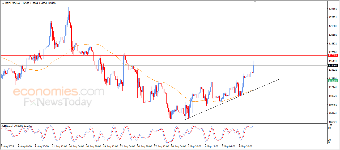Image resolution: width=340 pixels, height=150 pixels.
Task: Click the 122821 price axis value
Action: pos(333,17)
